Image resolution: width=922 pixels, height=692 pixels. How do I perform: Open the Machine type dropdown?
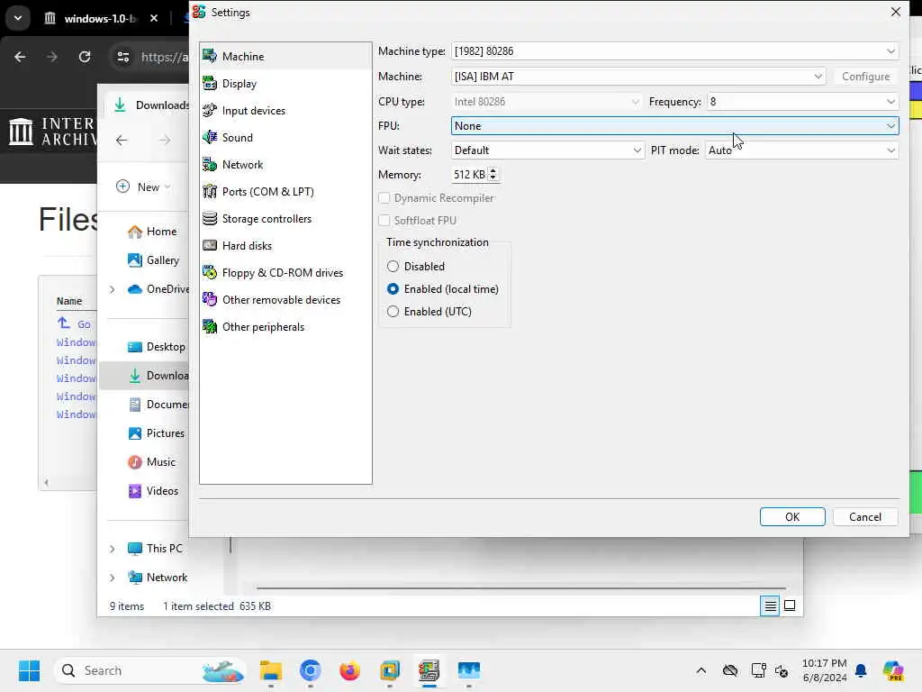pos(674,51)
